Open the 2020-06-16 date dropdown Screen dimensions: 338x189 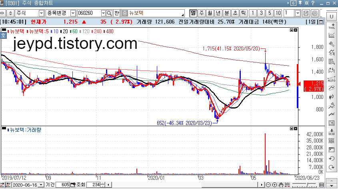tap(41, 185)
